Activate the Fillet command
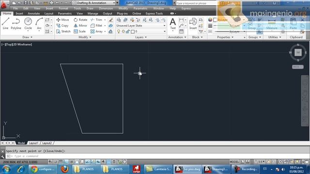The image size is (310, 174). [96, 26]
